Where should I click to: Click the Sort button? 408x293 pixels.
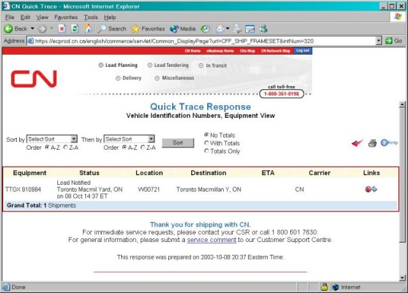pos(178,143)
